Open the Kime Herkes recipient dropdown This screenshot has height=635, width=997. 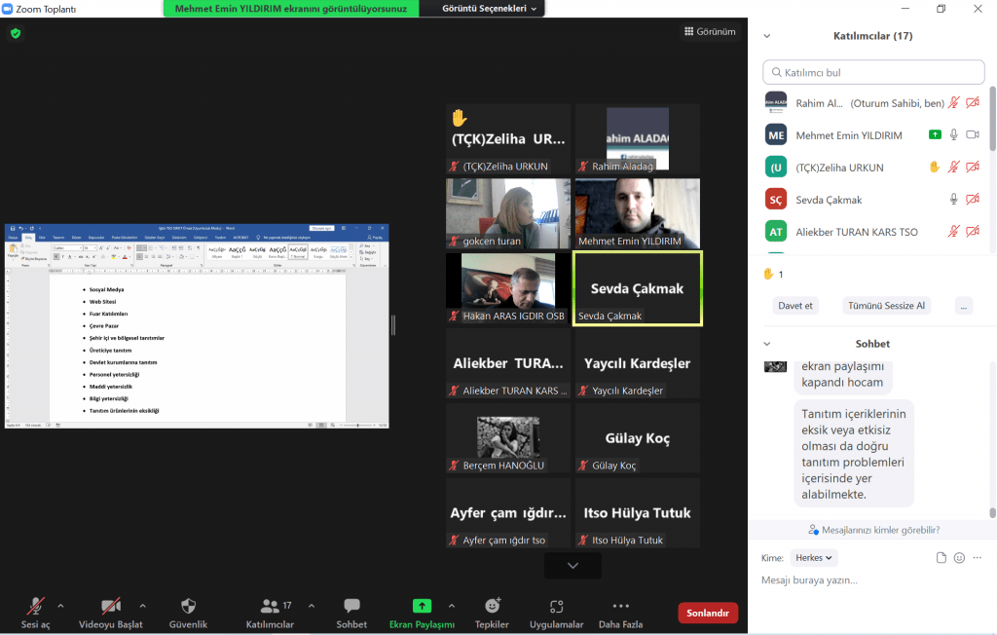pyautogui.click(x=814, y=558)
